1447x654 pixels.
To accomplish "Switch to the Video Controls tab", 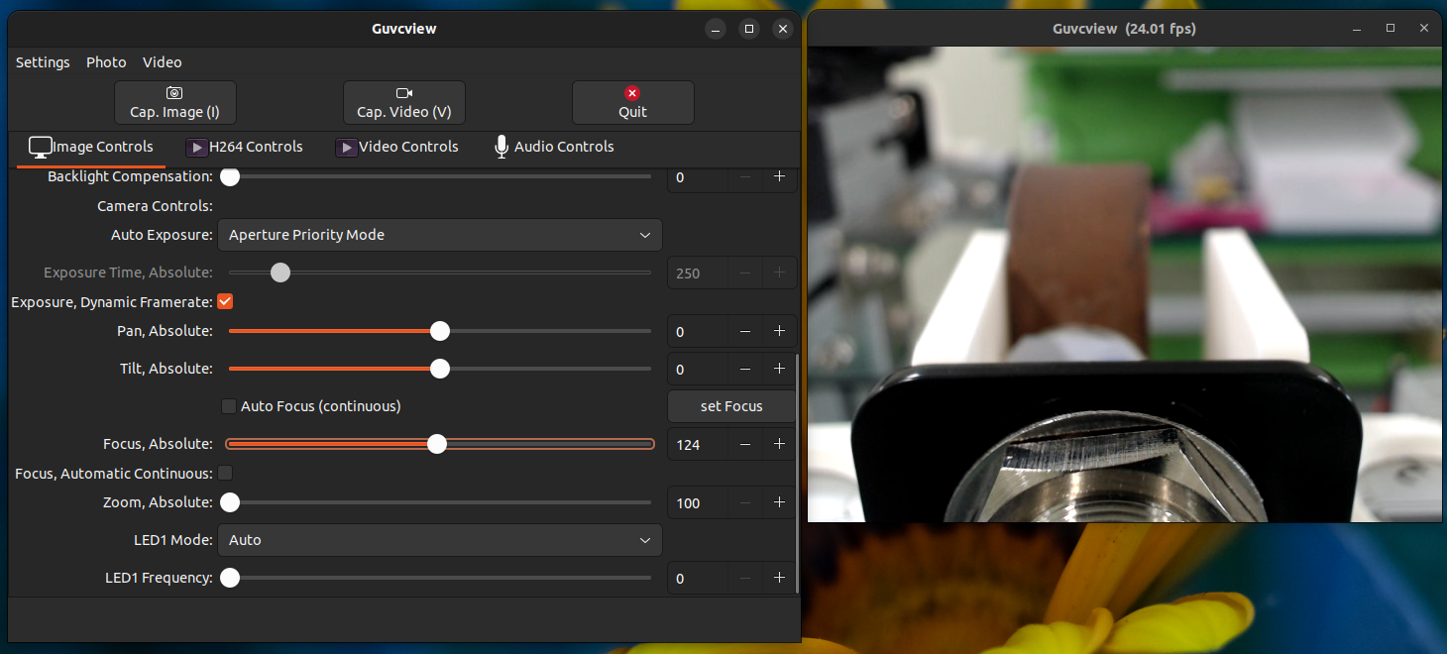I will 397,147.
